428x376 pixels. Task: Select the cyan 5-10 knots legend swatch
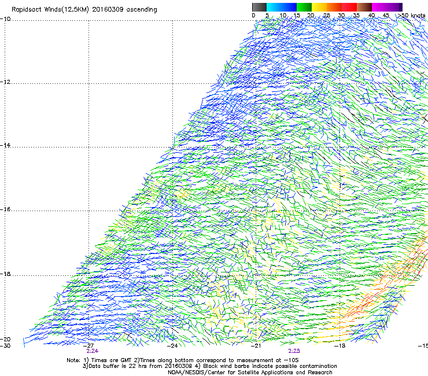(274, 7)
